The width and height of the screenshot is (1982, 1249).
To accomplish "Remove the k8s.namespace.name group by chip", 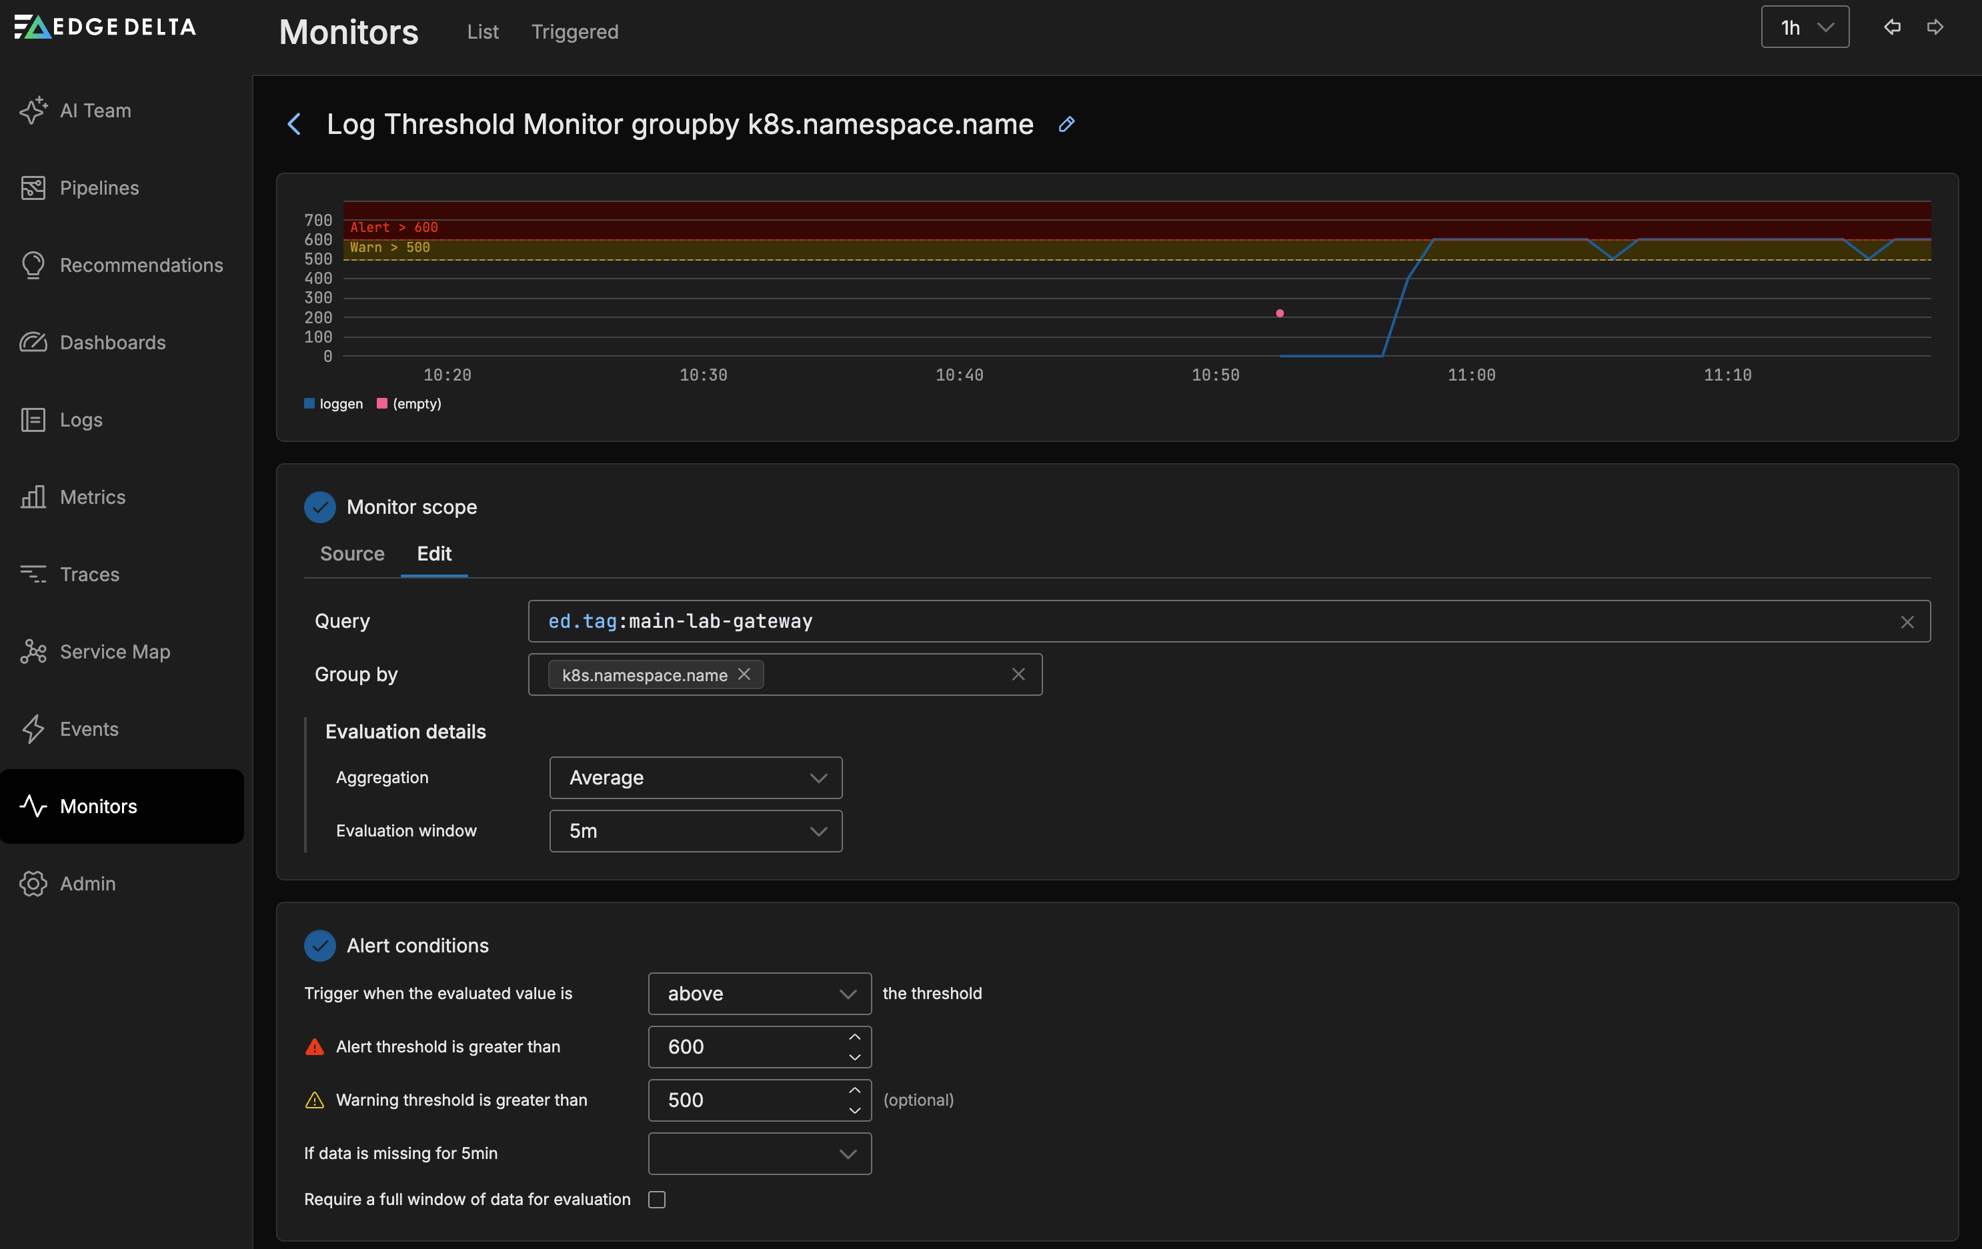I will pos(743,674).
